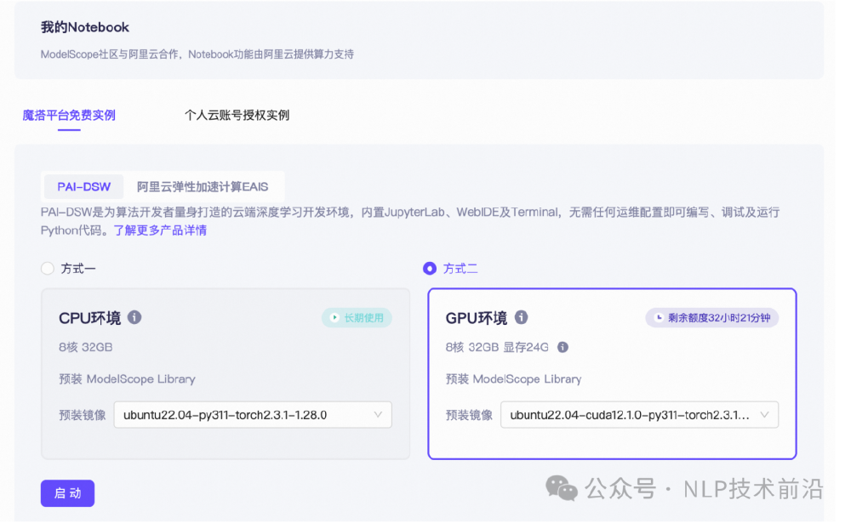Select the PAI-DSW tab

tap(83, 186)
